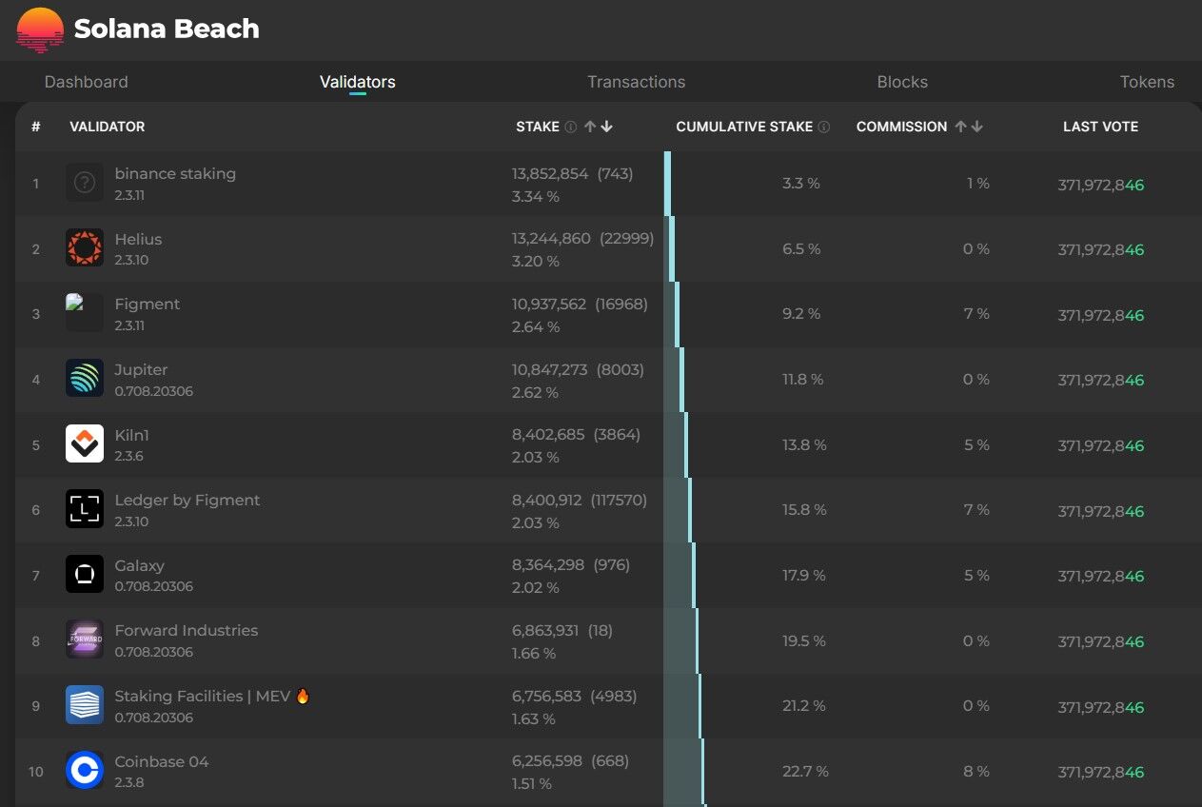
Task: Open the STAKE column info tooltip
Action: (569, 126)
